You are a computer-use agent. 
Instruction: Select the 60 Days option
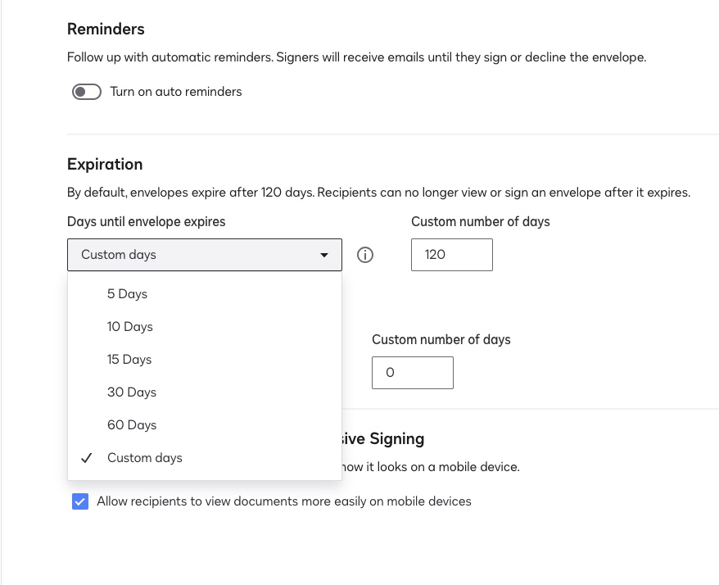click(x=131, y=424)
